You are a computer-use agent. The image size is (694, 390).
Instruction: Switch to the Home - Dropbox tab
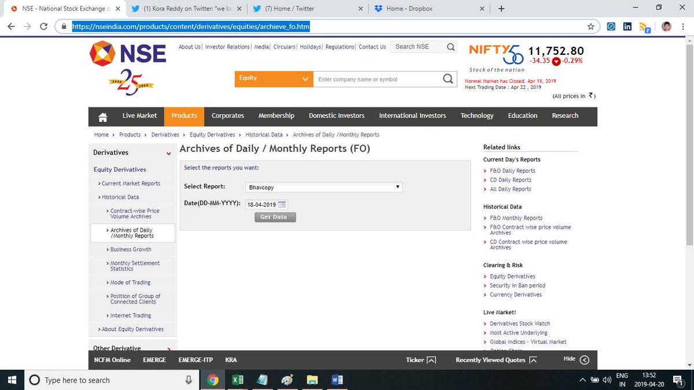429,9
